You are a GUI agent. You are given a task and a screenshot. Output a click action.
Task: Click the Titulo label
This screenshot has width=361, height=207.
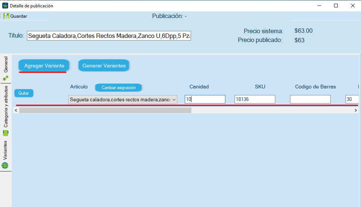point(16,36)
